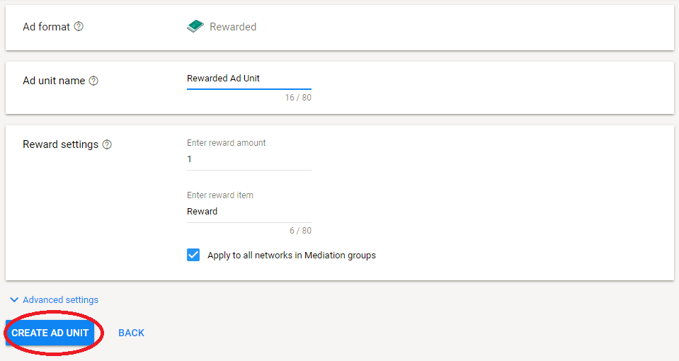Screen dimensions: 679x361
Task: Click the 16 / 80 character counter
Action: 298,98
